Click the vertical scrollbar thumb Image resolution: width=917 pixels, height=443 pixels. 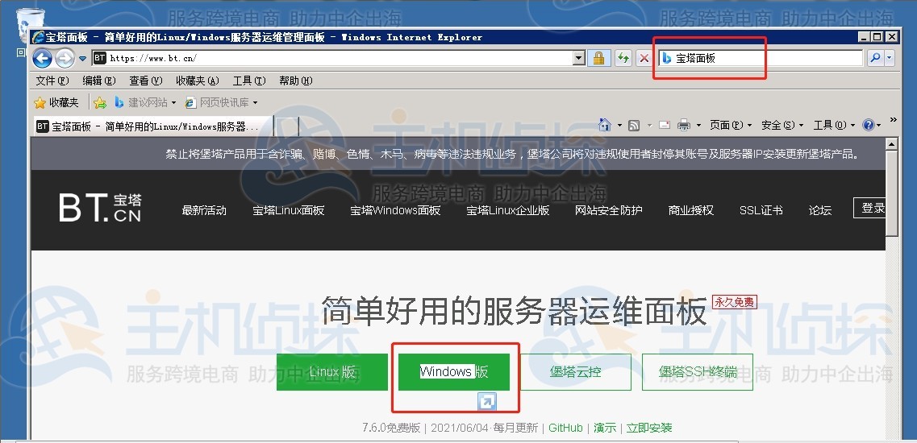coord(891,193)
